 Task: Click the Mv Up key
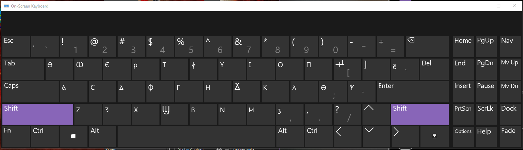509,69
